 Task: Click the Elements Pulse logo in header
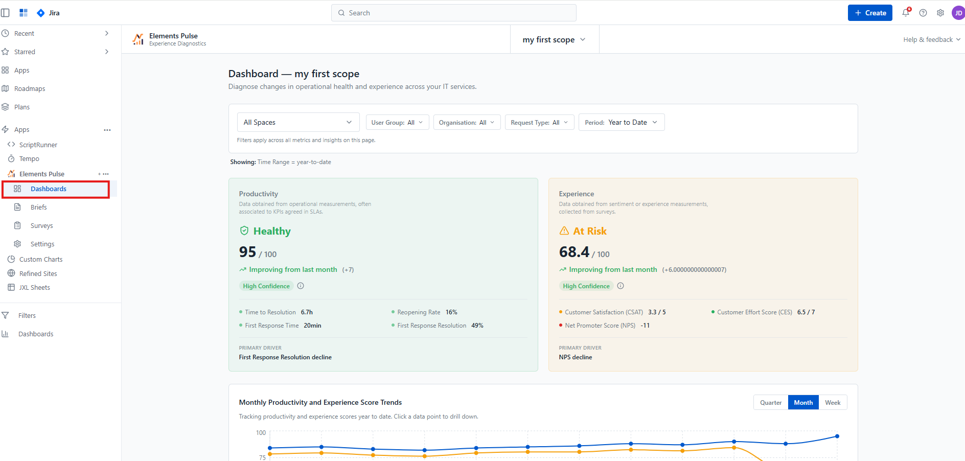click(138, 39)
